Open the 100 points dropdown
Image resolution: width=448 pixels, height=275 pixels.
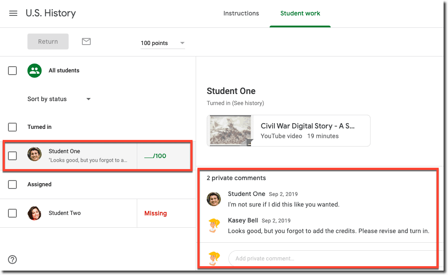[163, 43]
